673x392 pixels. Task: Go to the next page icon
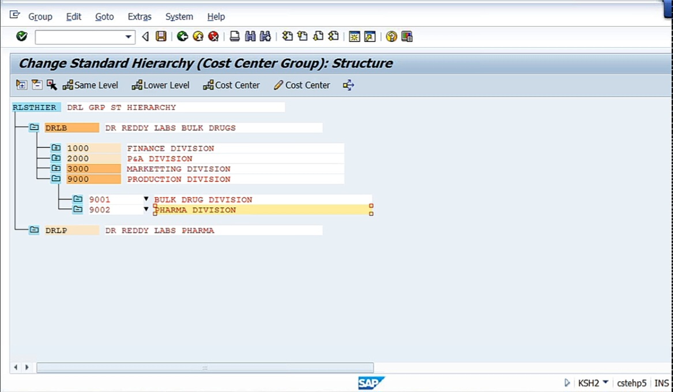(x=318, y=36)
